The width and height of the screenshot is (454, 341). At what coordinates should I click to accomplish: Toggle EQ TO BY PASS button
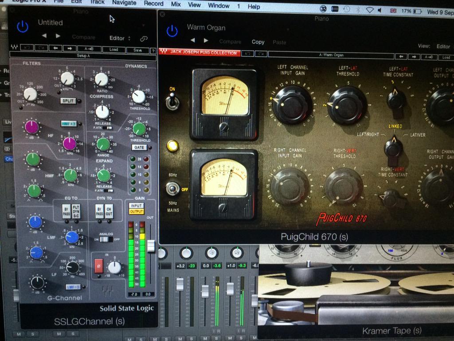(x=67, y=211)
